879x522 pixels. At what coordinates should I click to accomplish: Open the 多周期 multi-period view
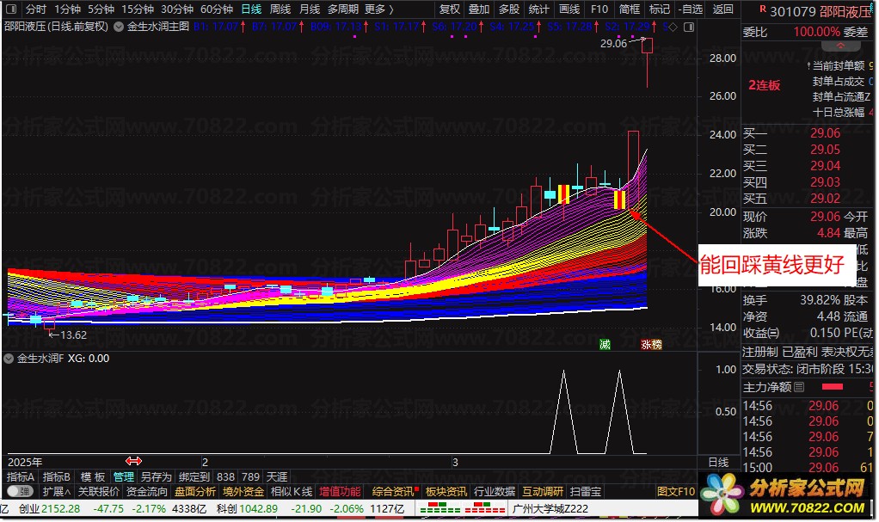pyautogui.click(x=343, y=9)
